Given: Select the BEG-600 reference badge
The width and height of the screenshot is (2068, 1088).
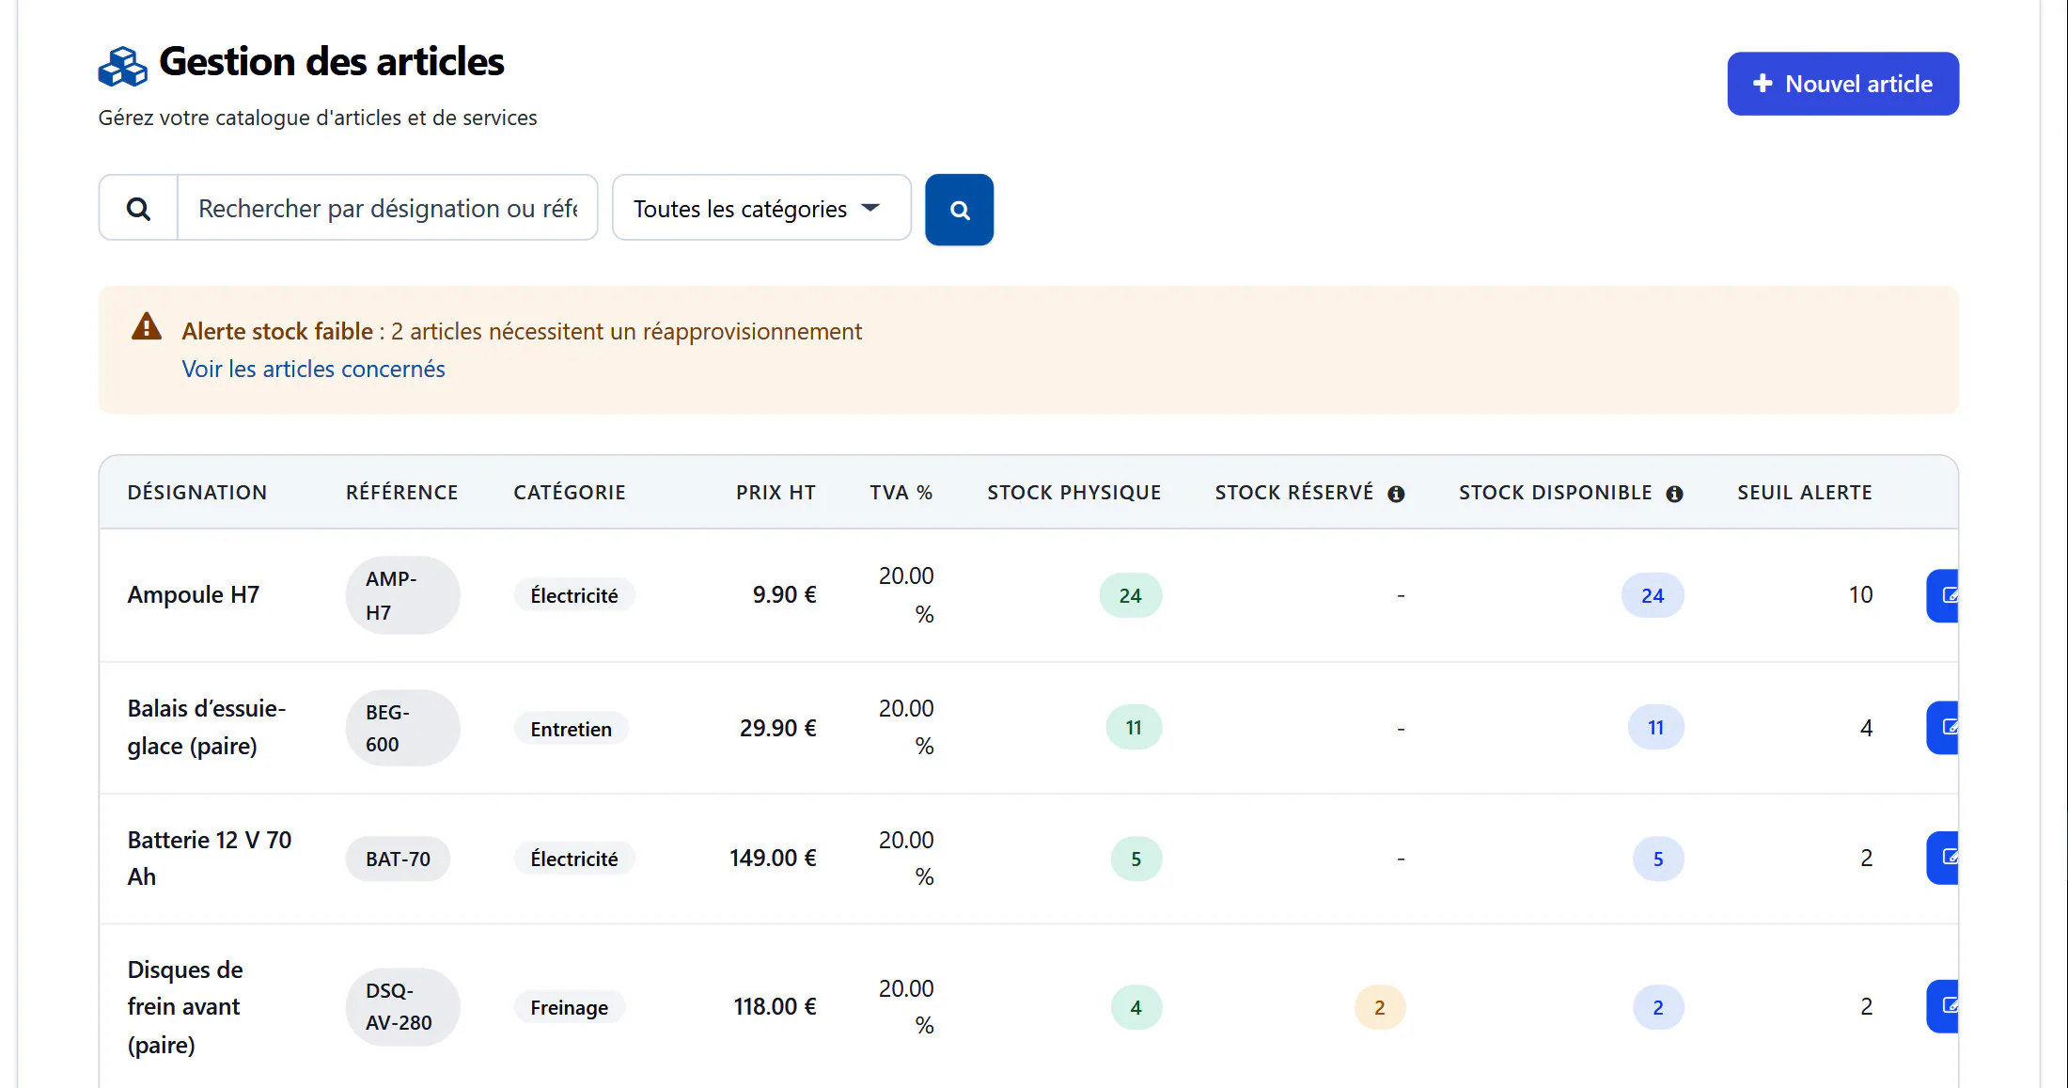Looking at the screenshot, I should coord(402,728).
